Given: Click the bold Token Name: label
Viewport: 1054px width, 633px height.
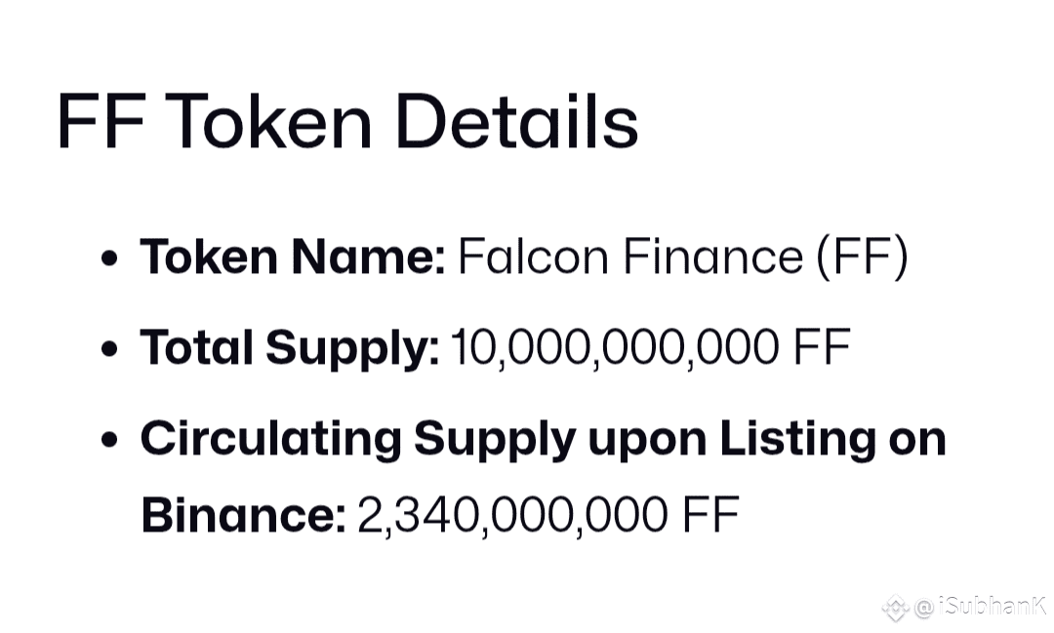Looking at the screenshot, I should coord(293,256).
